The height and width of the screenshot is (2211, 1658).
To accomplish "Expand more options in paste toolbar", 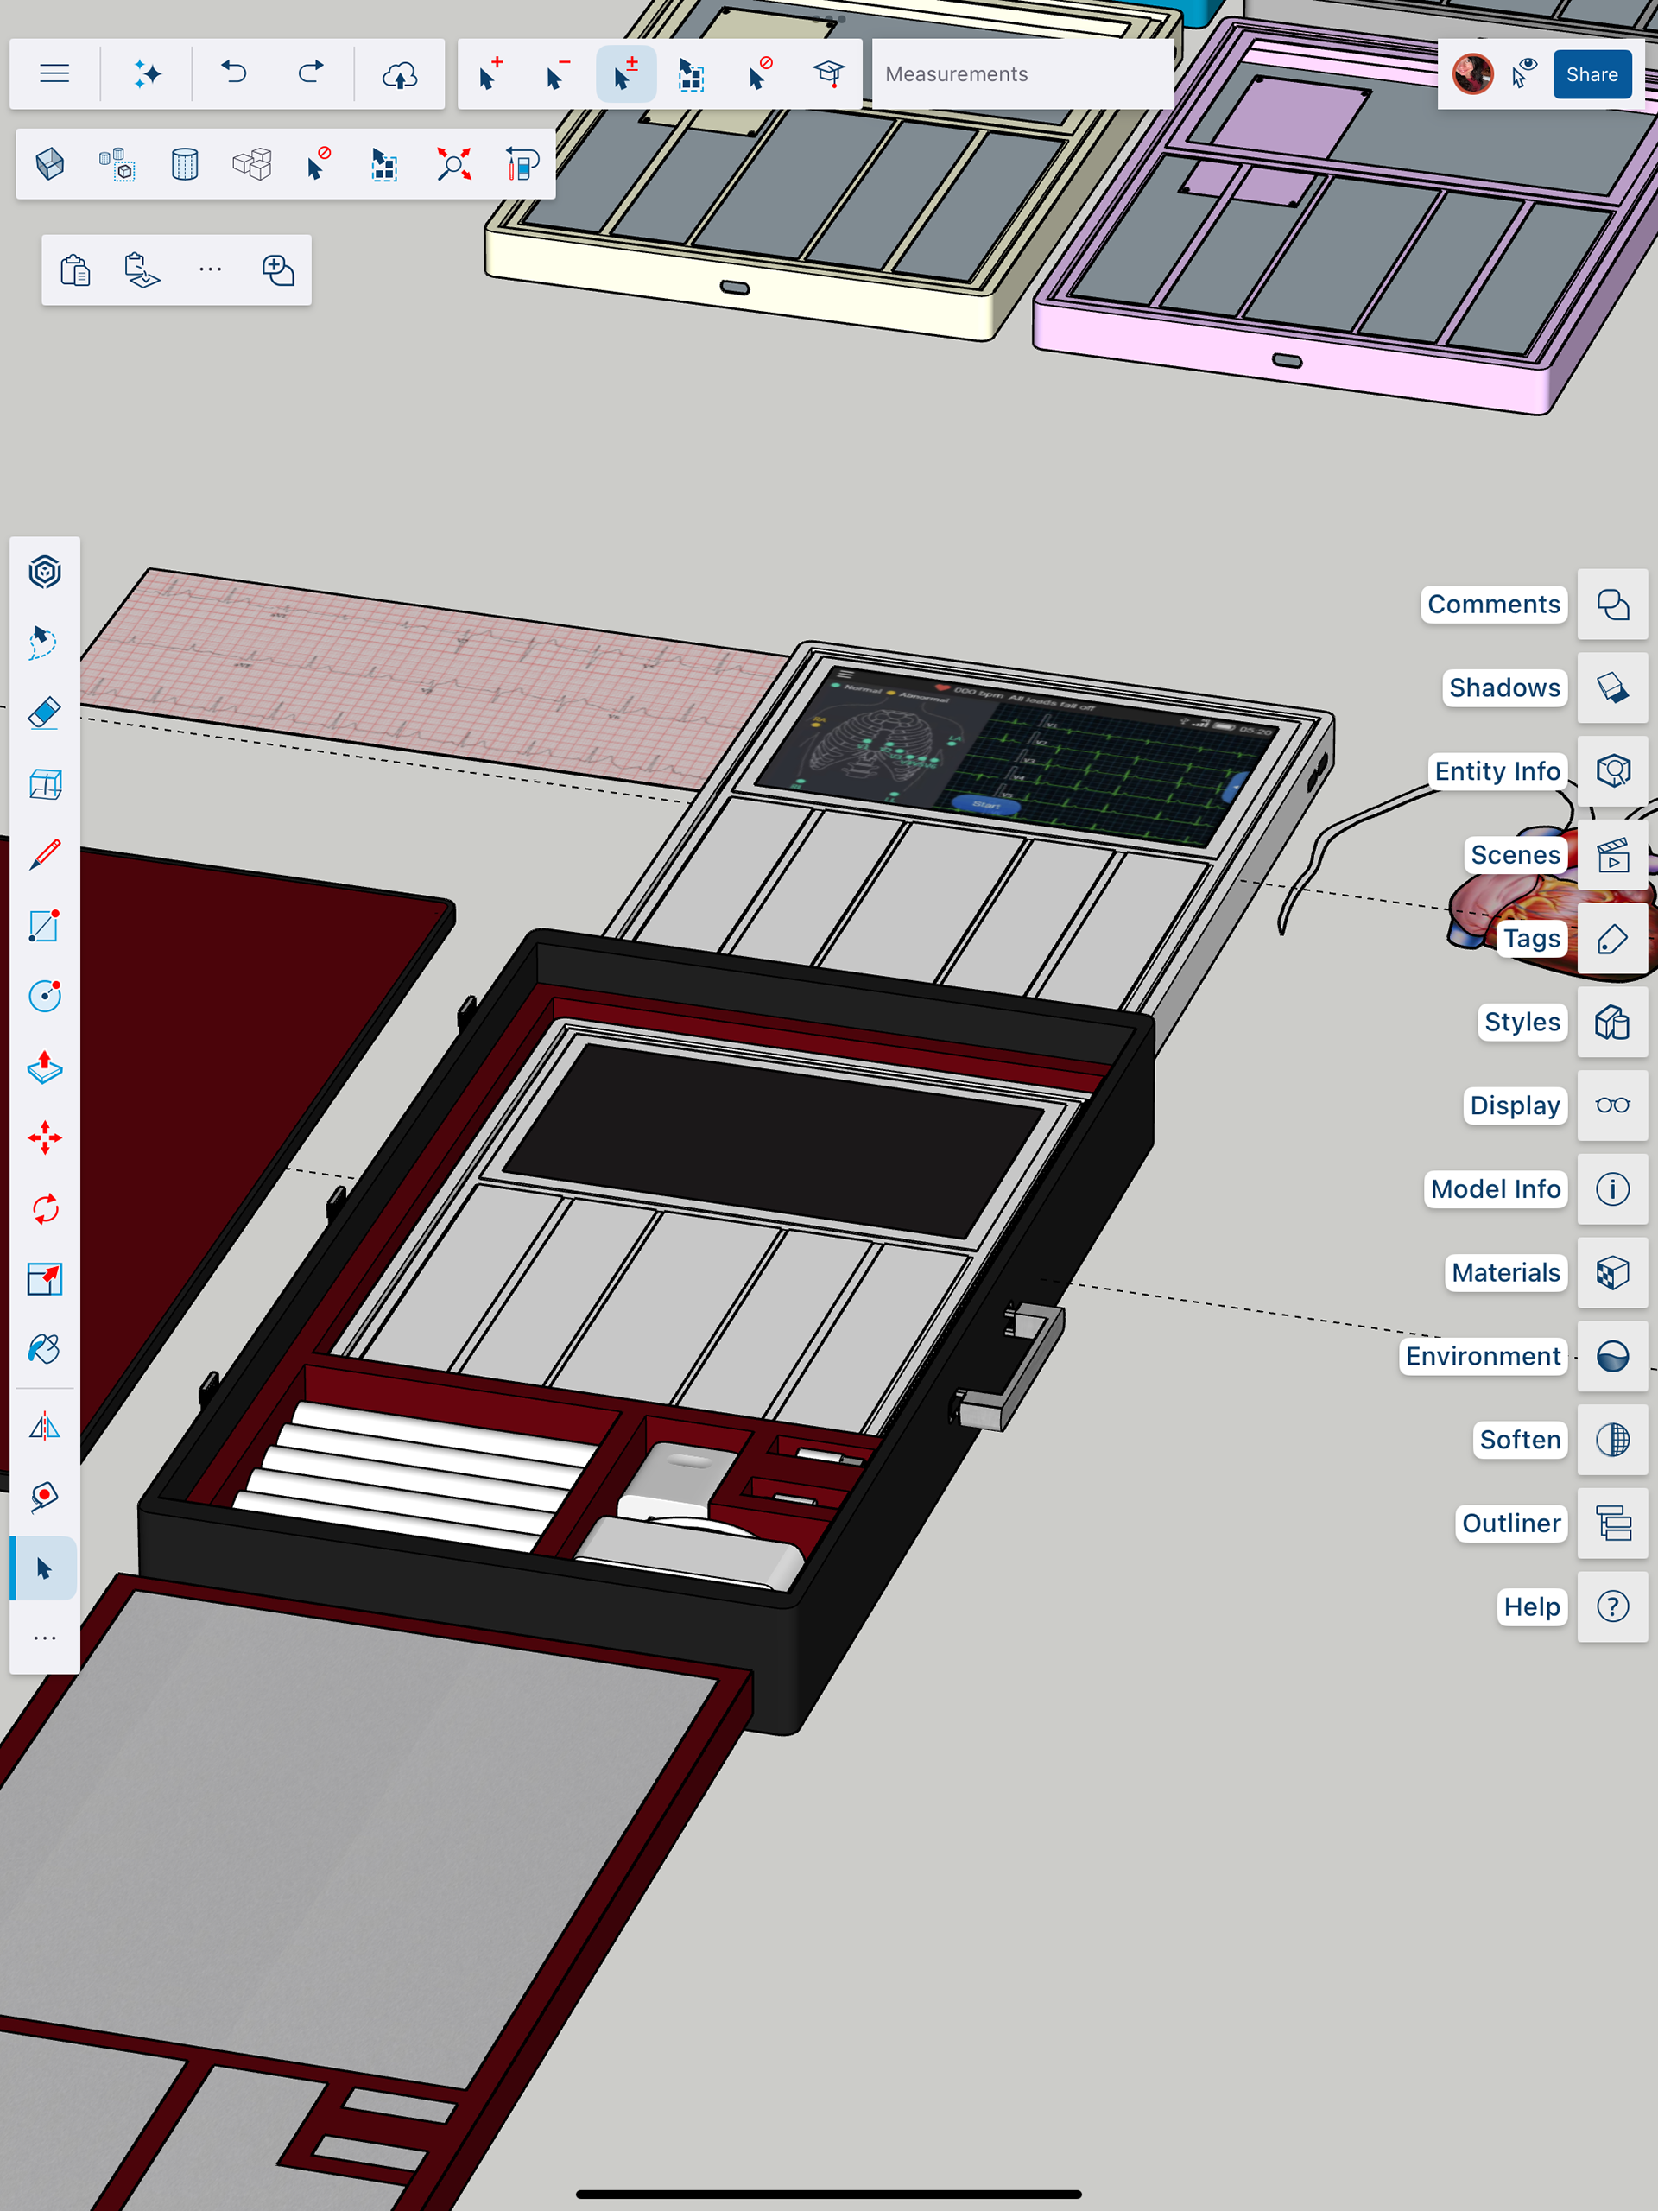I will point(210,269).
